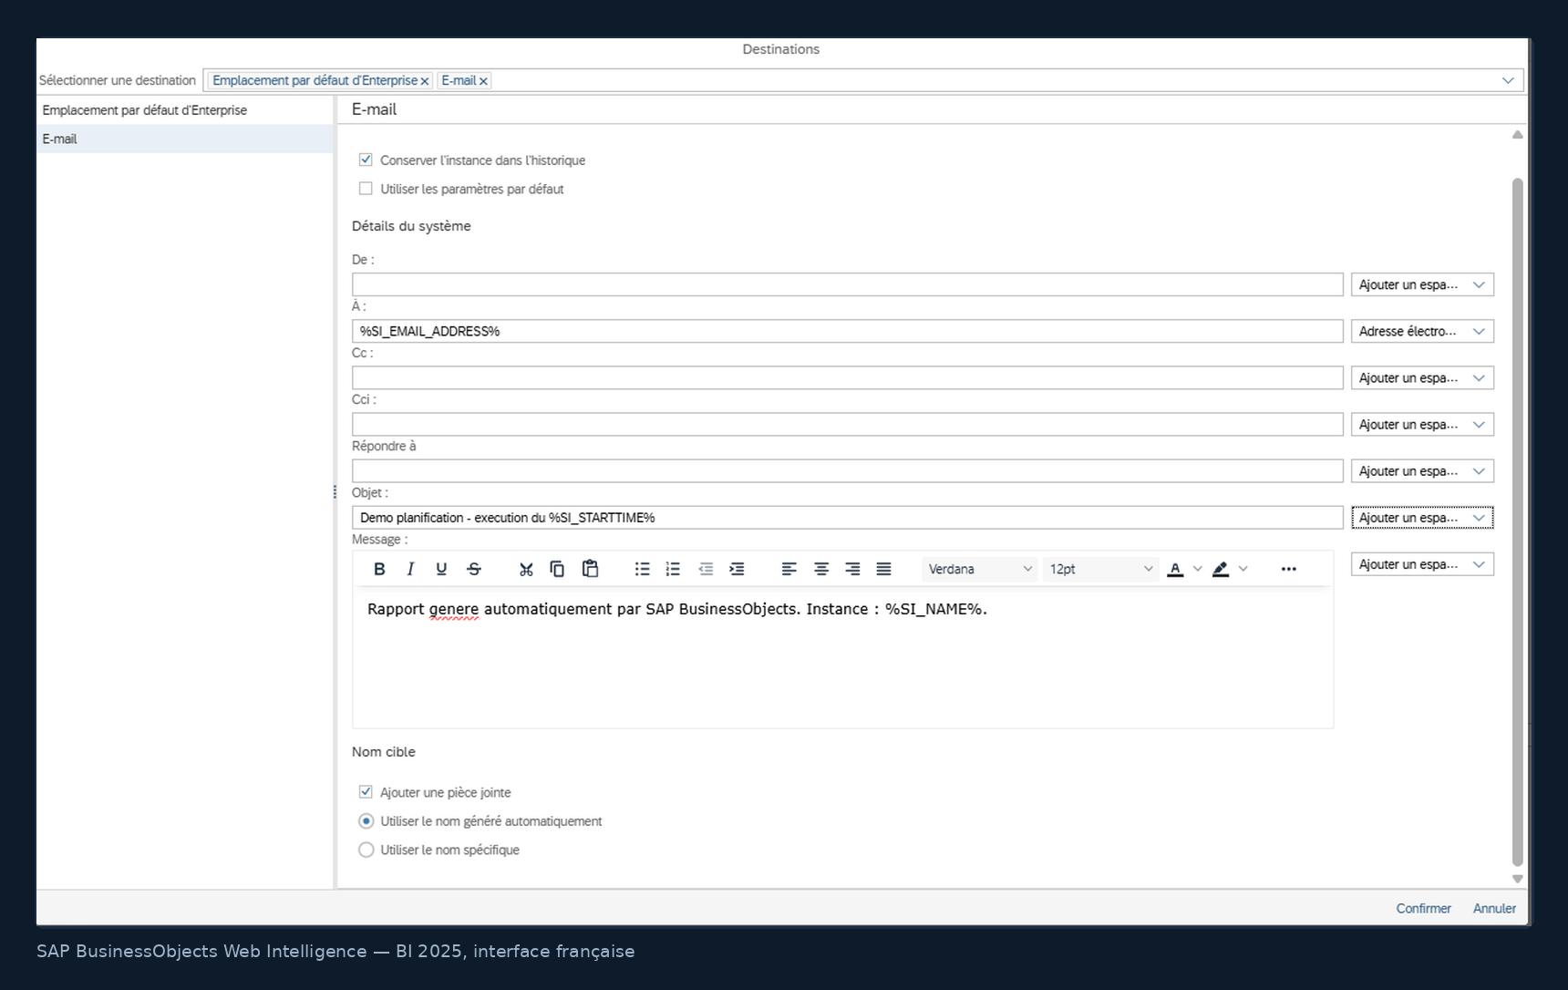Toggle strikethrough formatting in message editor
This screenshot has height=990, width=1568.
point(474,569)
